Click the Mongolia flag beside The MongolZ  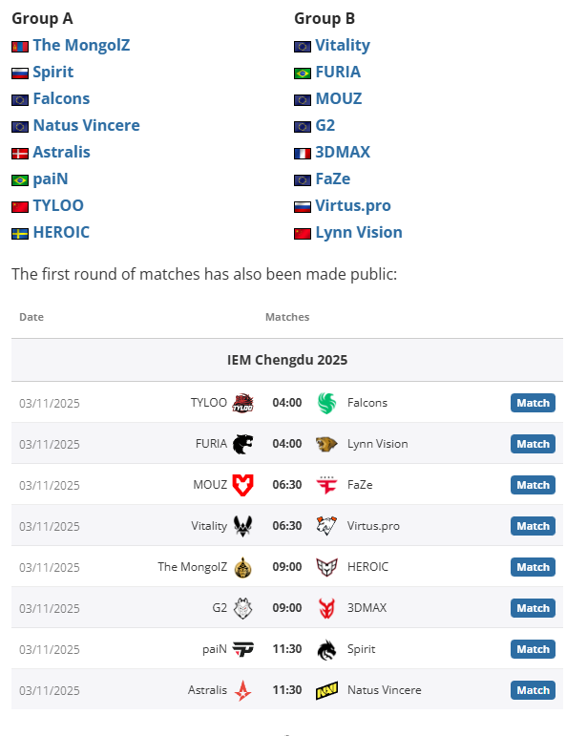coord(20,46)
